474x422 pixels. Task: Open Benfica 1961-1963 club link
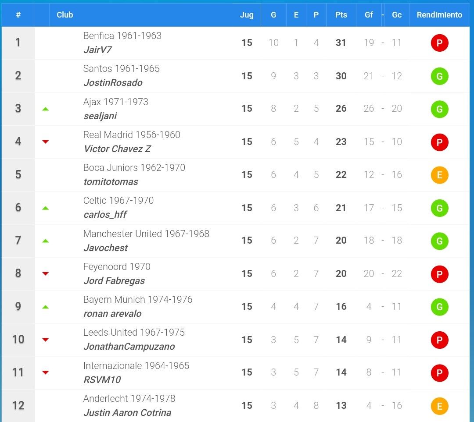[122, 35]
